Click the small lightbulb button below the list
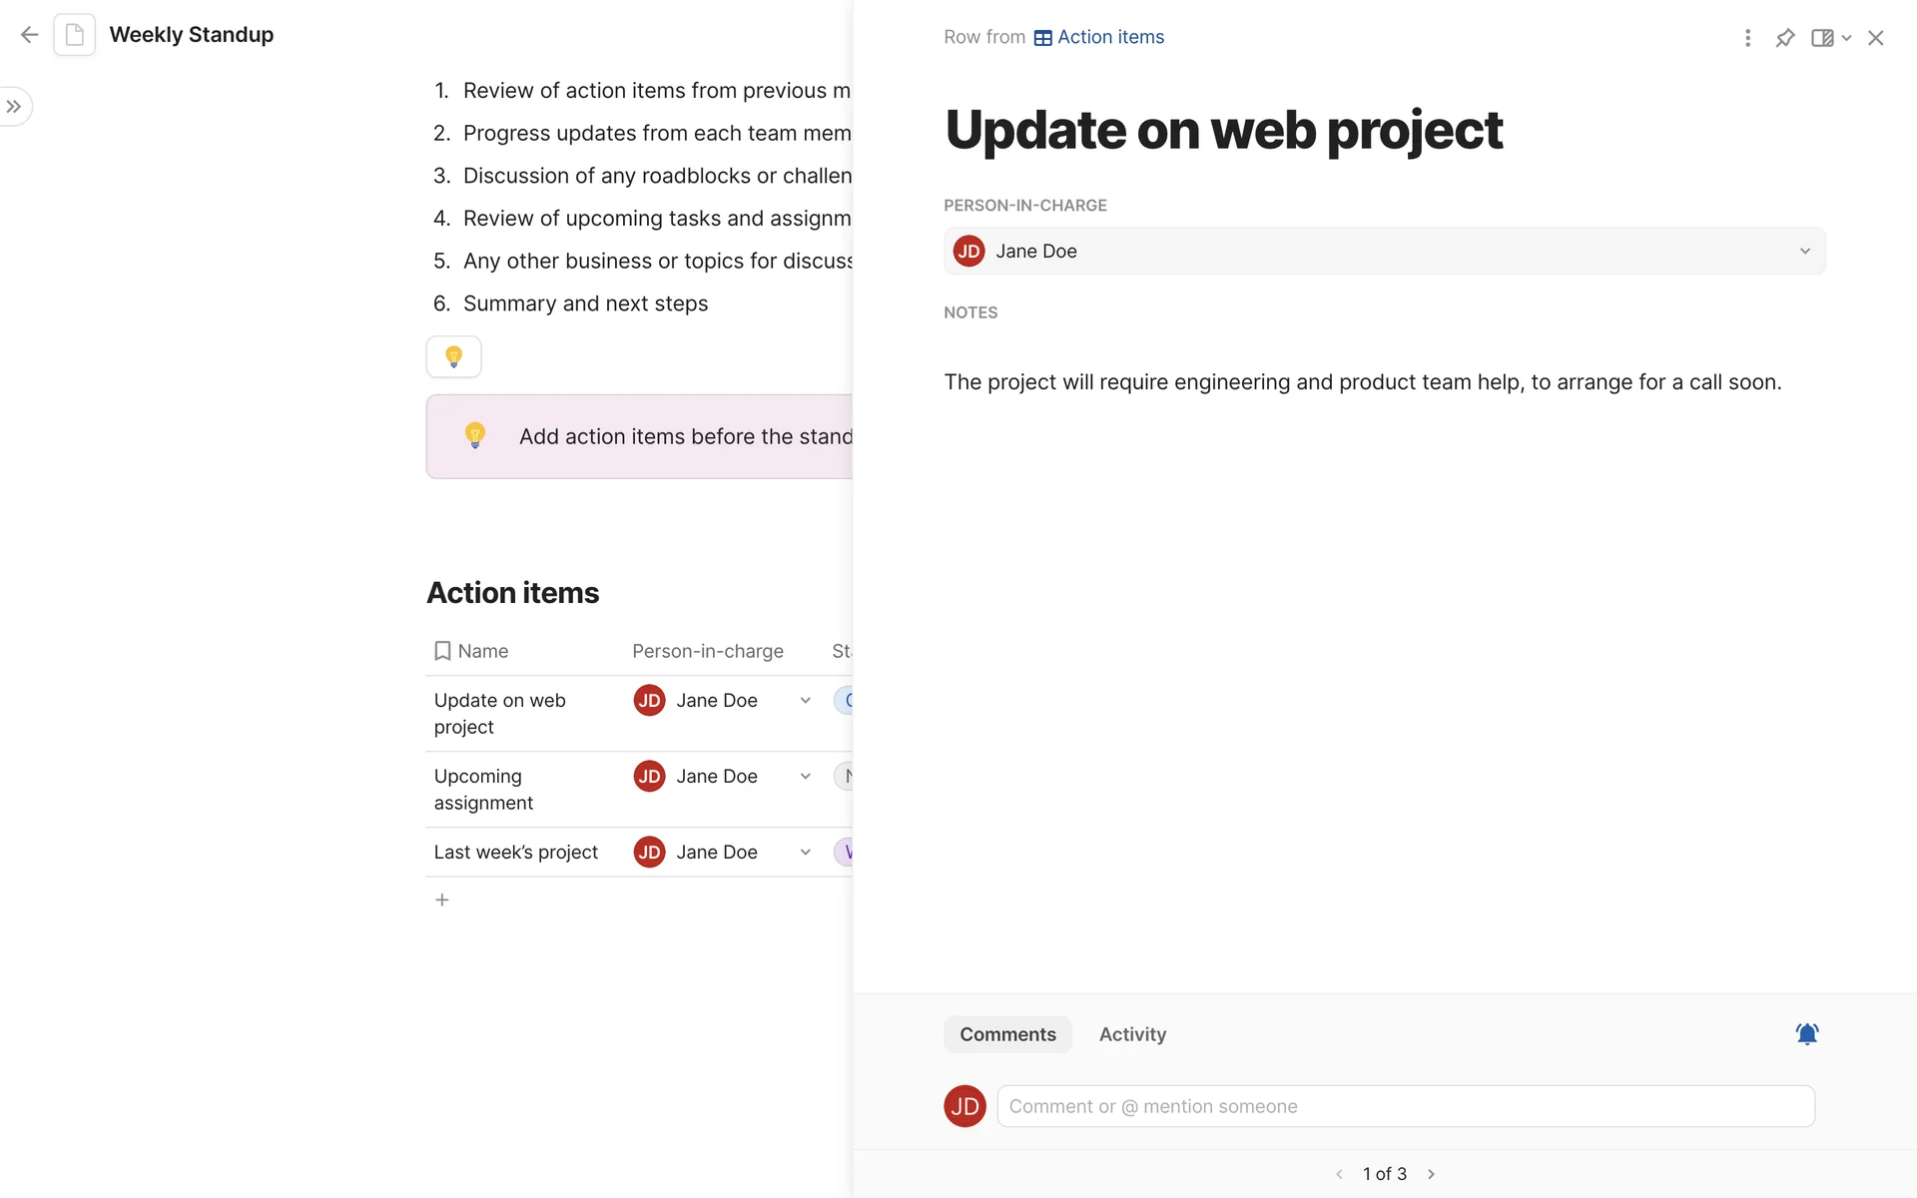 point(454,356)
